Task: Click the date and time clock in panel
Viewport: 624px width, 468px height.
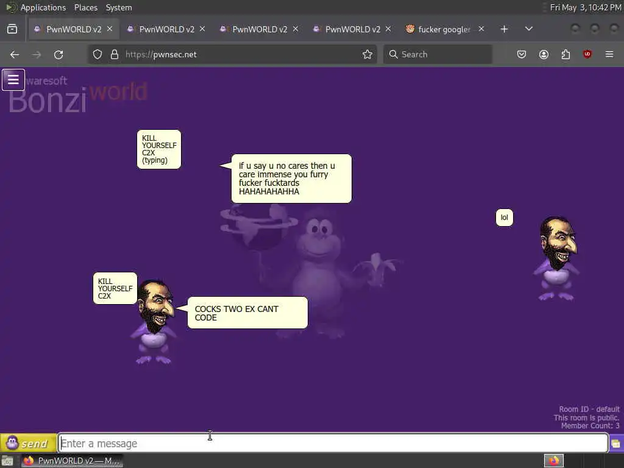Action: coord(586,7)
